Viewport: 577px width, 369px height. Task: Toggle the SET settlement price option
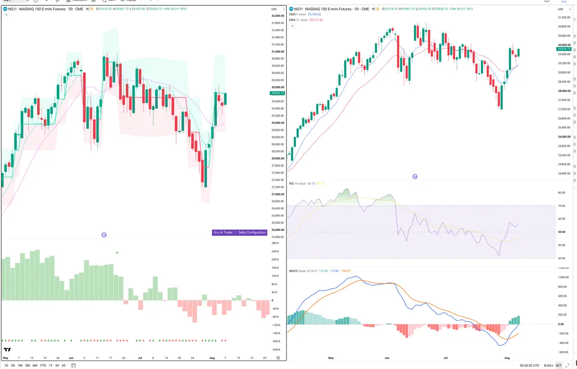click(559, 365)
